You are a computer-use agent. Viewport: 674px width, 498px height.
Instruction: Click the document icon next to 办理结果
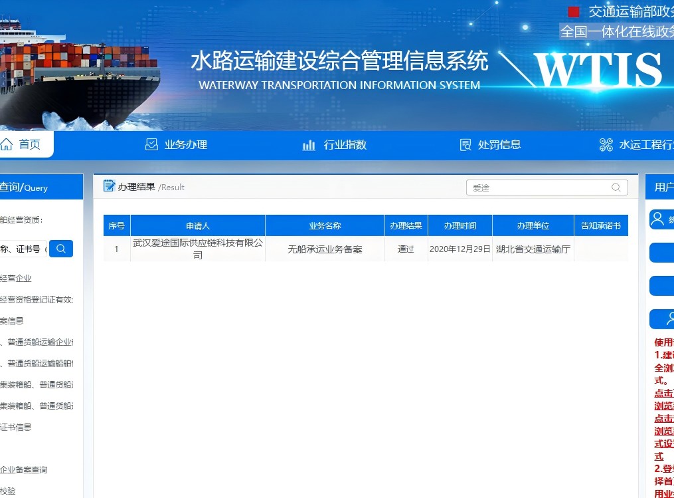click(108, 186)
